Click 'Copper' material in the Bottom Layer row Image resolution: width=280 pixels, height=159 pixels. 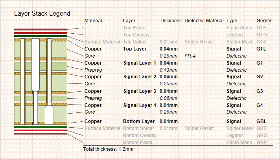click(93, 121)
